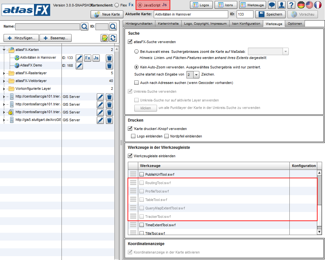The height and width of the screenshot is (260, 325).
Task: Select zoom to scale on search result
Action: point(136,52)
